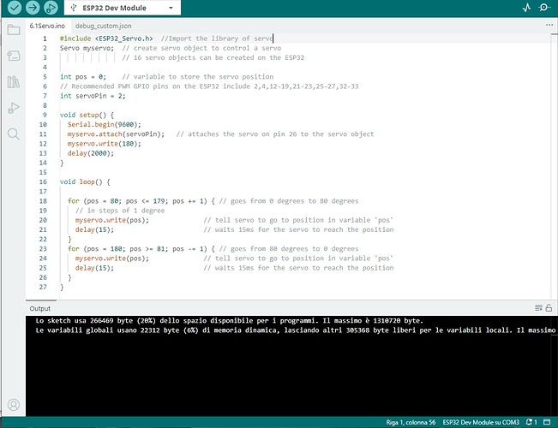Open the Serial Plotter icon

(x=526, y=8)
